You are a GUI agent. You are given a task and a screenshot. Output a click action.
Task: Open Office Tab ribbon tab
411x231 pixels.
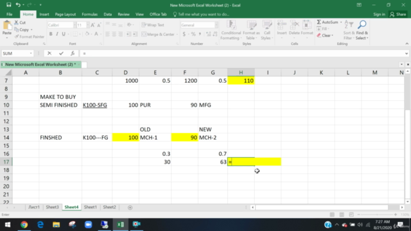(158, 14)
